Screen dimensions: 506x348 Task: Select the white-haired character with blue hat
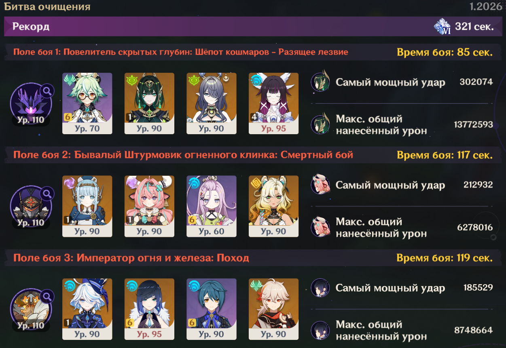tap(87, 309)
